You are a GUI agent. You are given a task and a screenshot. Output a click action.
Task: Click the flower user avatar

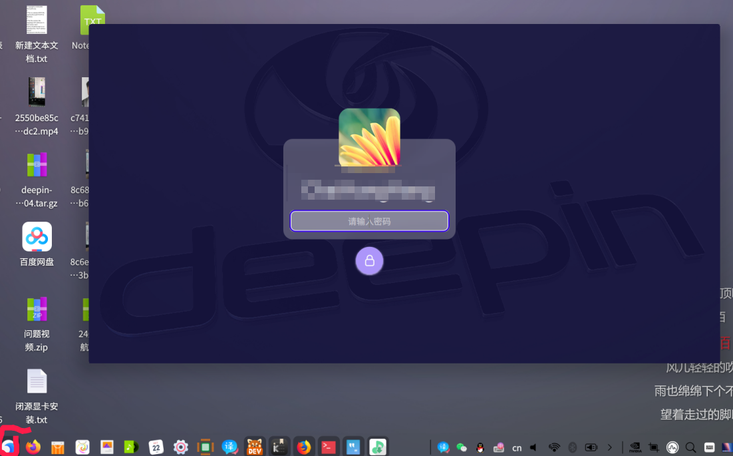pos(369,137)
